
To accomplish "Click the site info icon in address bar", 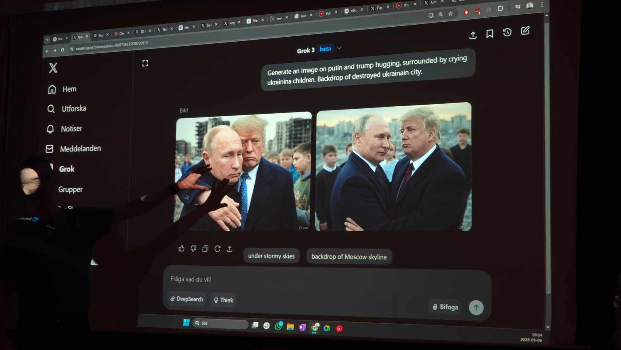I will click(x=72, y=49).
